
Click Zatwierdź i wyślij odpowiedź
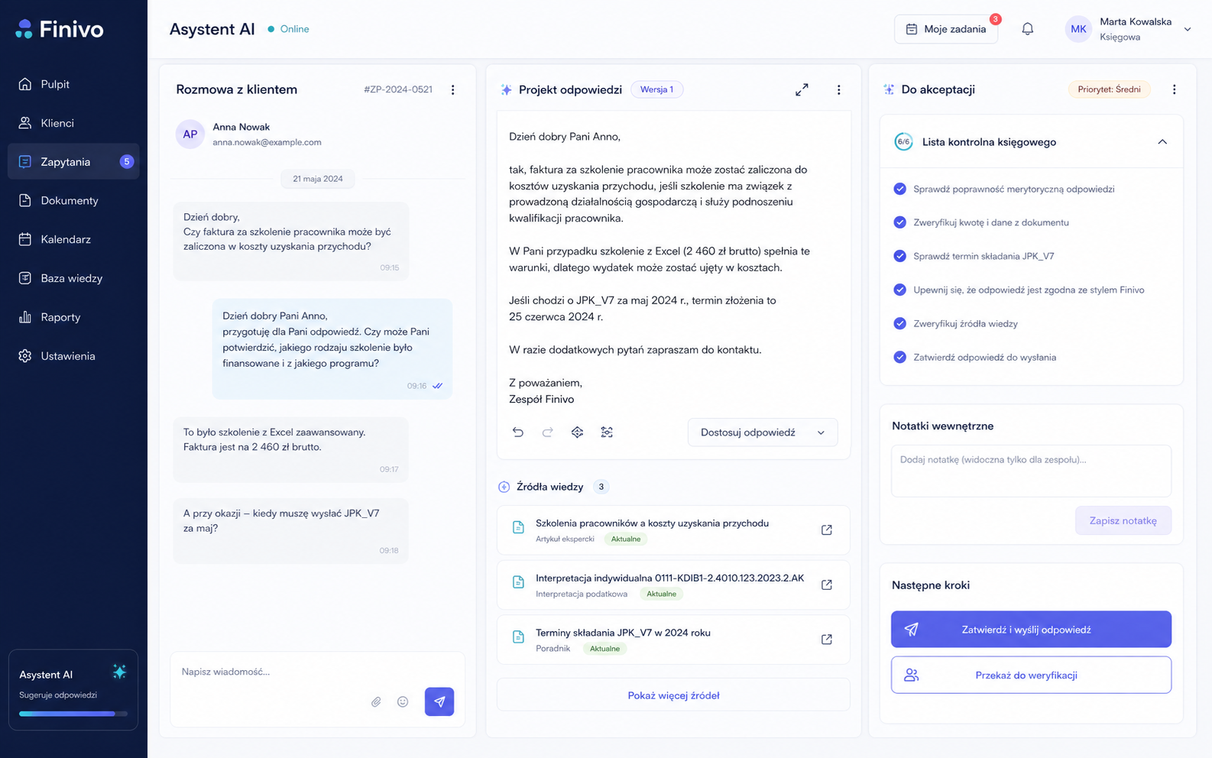[1031, 630]
